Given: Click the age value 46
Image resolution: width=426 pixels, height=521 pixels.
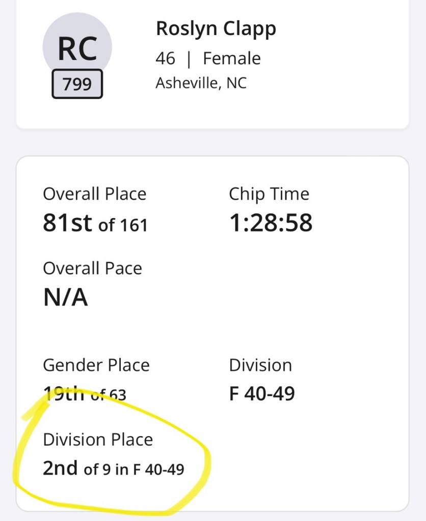Looking at the screenshot, I should tap(165, 59).
